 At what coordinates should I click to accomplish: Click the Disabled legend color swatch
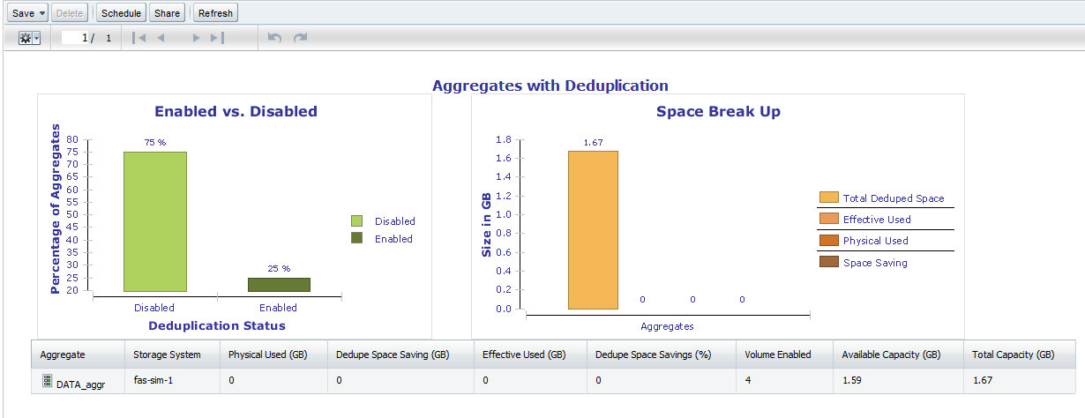(356, 221)
